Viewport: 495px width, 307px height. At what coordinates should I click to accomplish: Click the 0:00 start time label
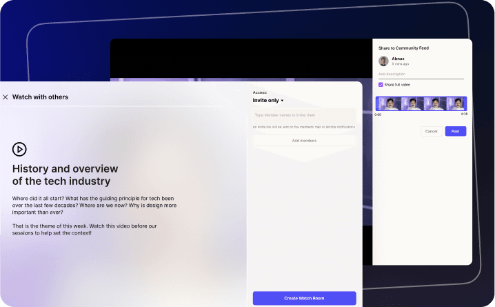tap(378, 115)
